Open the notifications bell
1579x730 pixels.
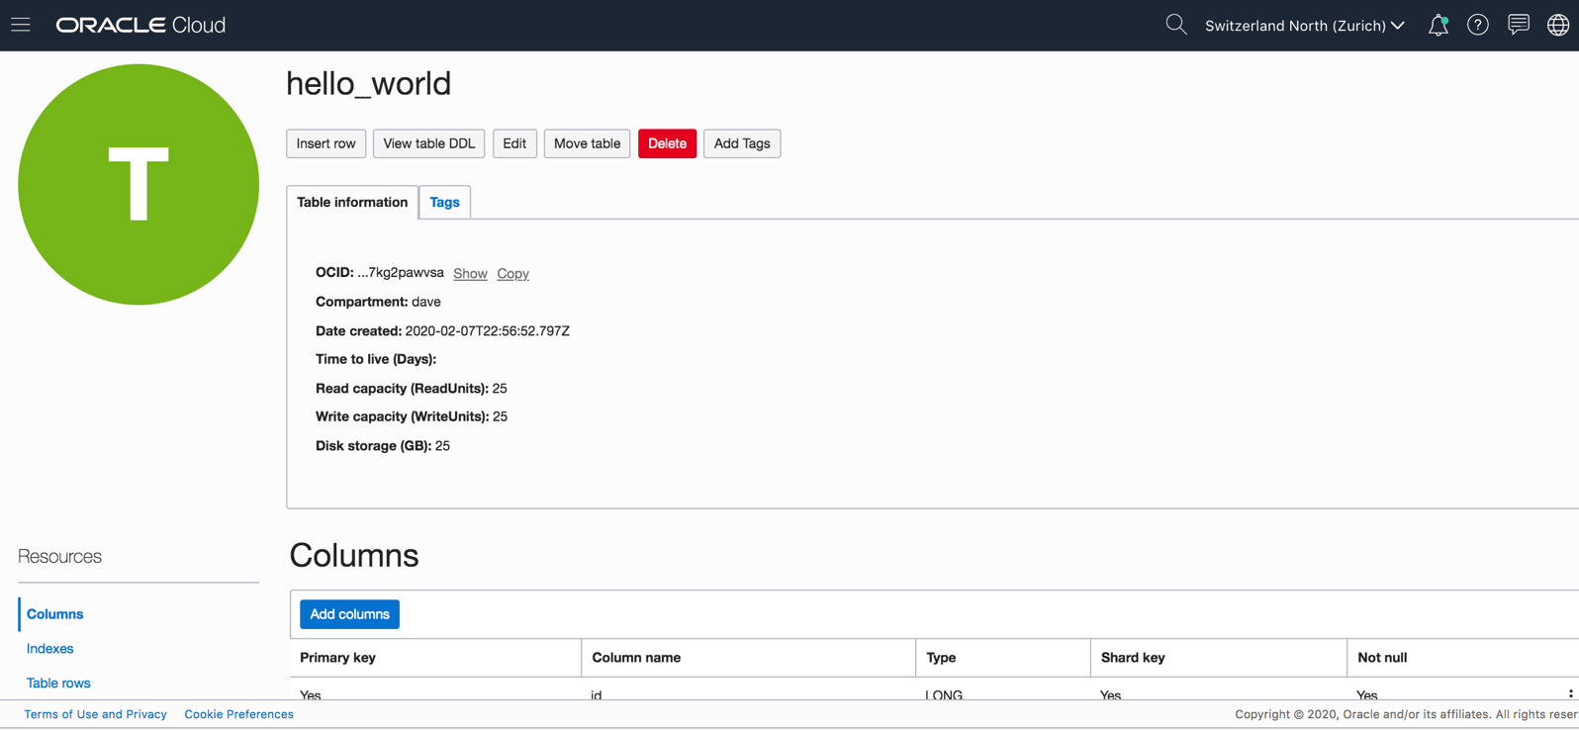(x=1439, y=25)
